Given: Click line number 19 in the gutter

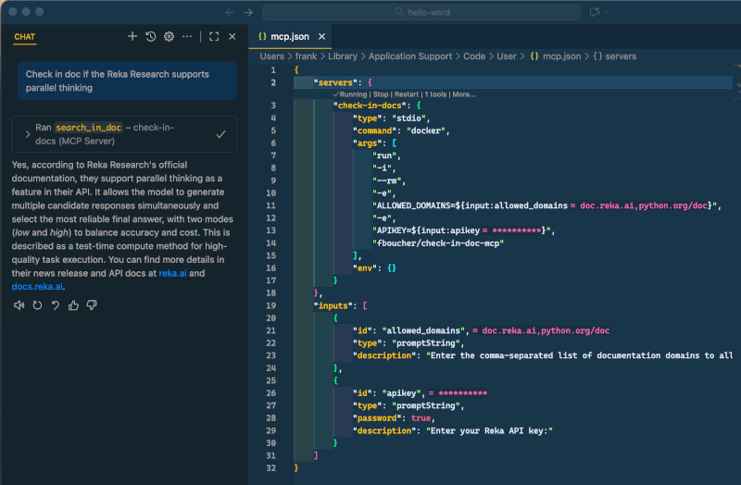Looking at the screenshot, I should click(x=270, y=305).
